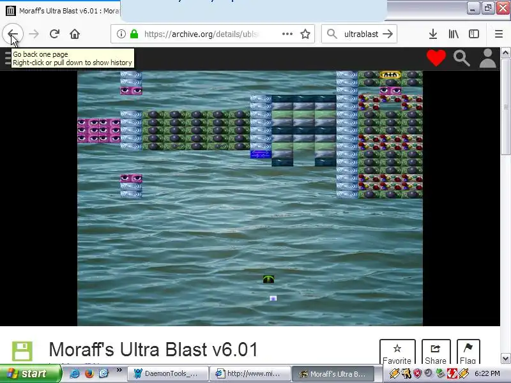The height and width of the screenshot is (383, 511).
Task: Click the red heart donate icon
Action: point(436,58)
